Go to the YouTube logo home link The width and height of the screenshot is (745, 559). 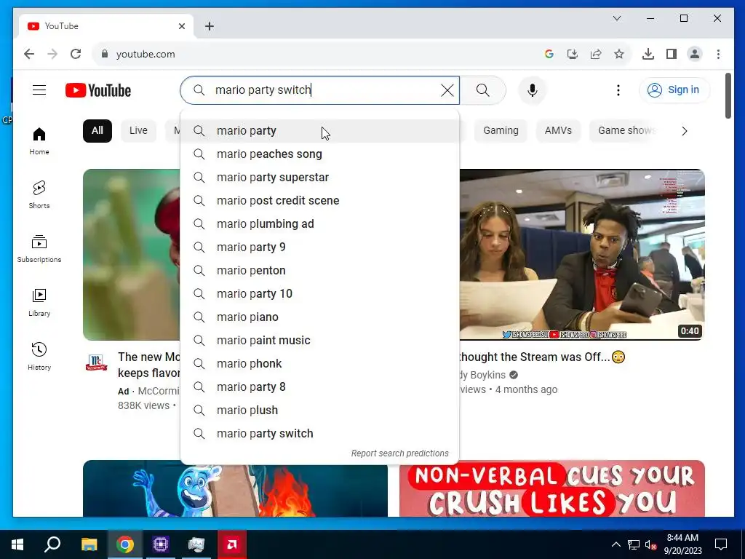pyautogui.click(x=98, y=90)
